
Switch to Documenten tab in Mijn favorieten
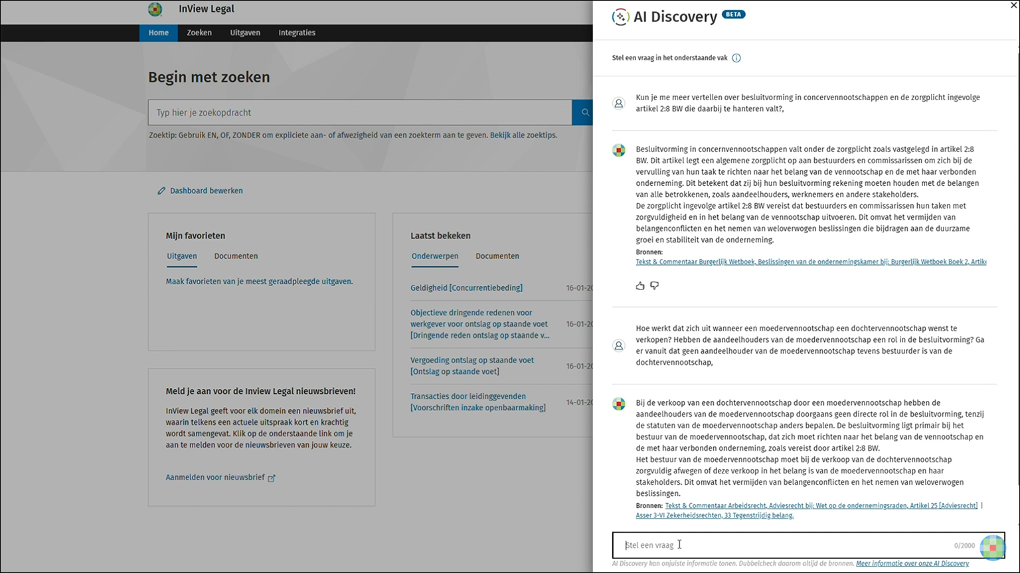tap(236, 256)
